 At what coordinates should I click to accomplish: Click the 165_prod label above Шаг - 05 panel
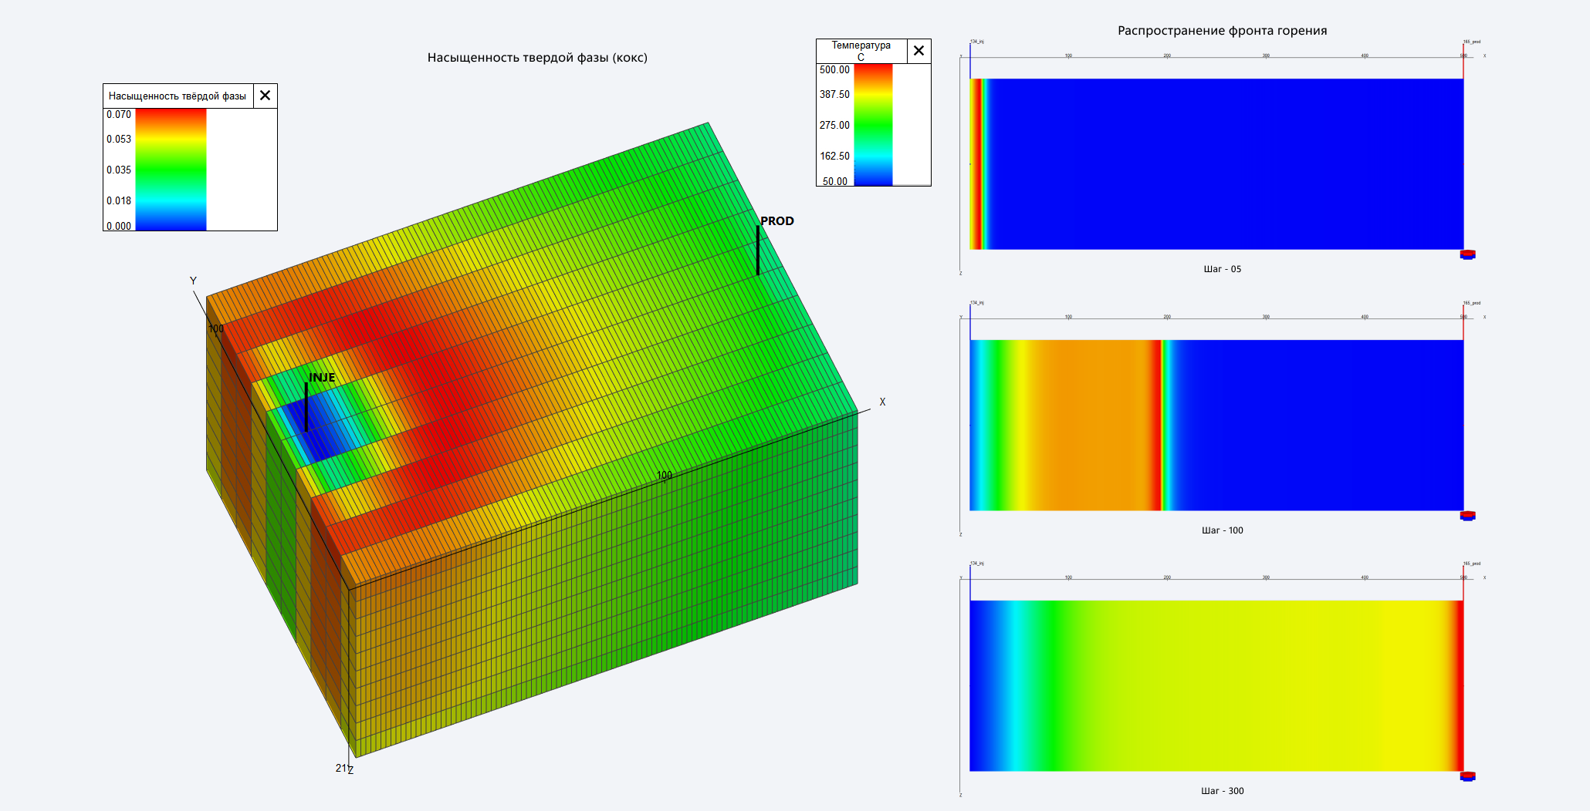click(1472, 42)
